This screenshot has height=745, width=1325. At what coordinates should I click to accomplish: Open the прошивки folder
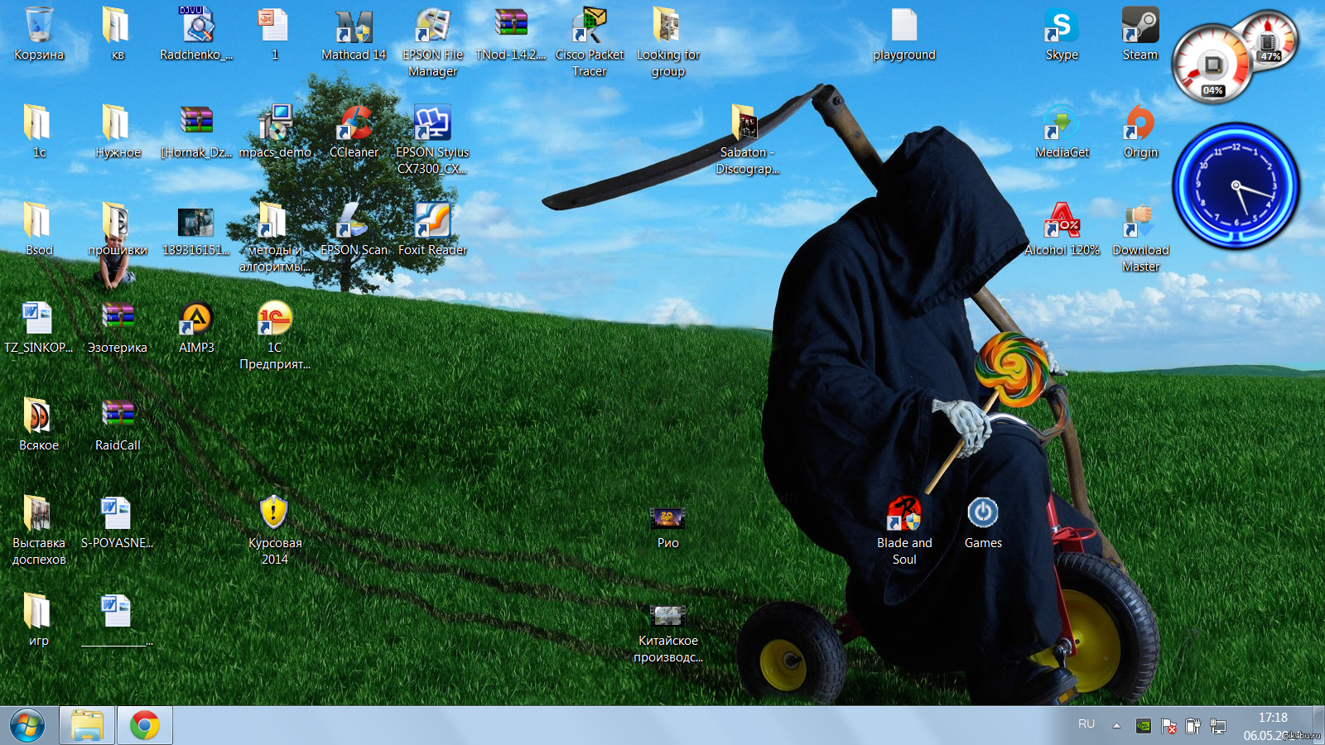(x=118, y=230)
